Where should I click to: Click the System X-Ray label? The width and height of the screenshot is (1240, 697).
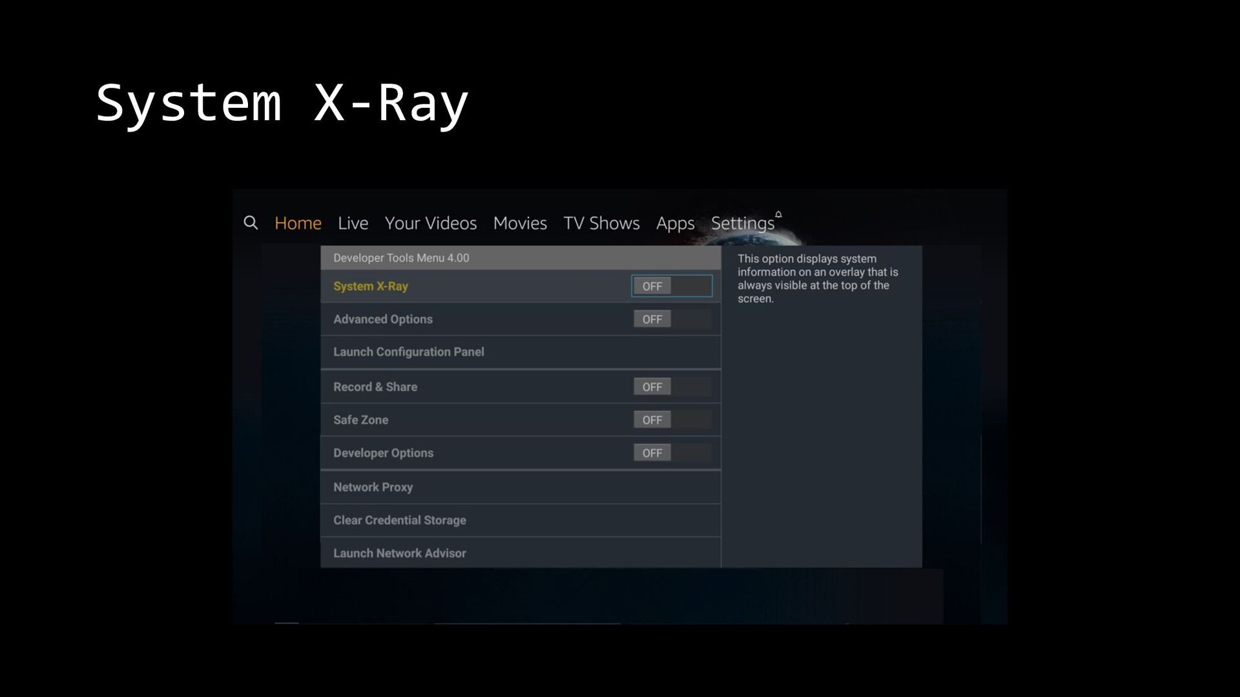tap(371, 287)
